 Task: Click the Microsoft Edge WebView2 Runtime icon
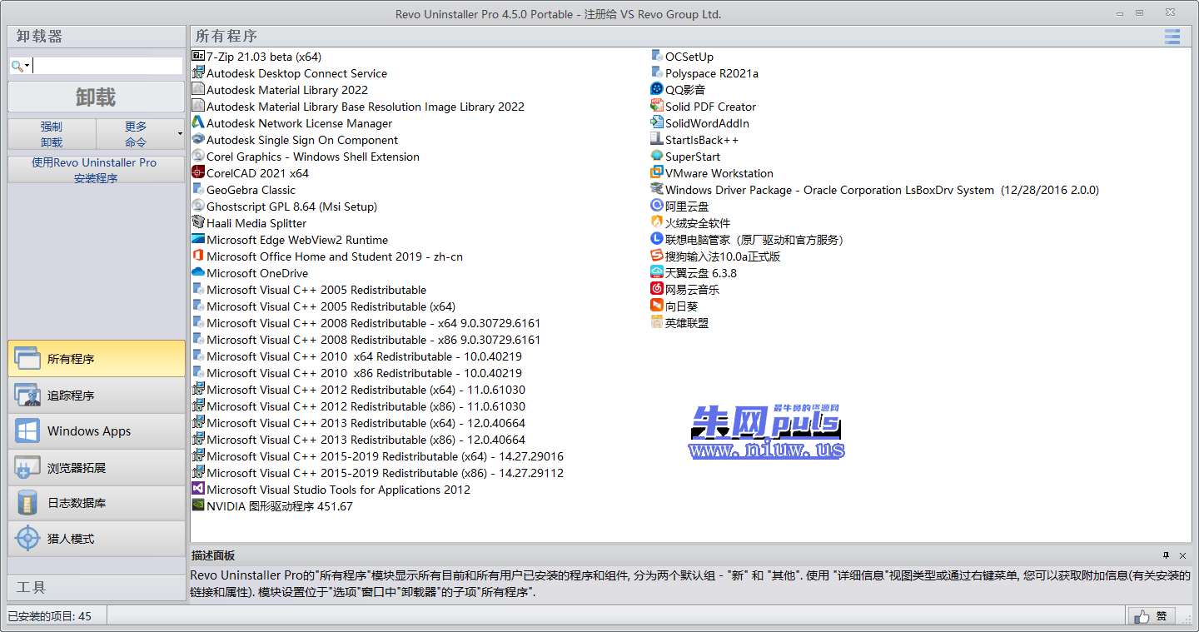pyautogui.click(x=198, y=239)
